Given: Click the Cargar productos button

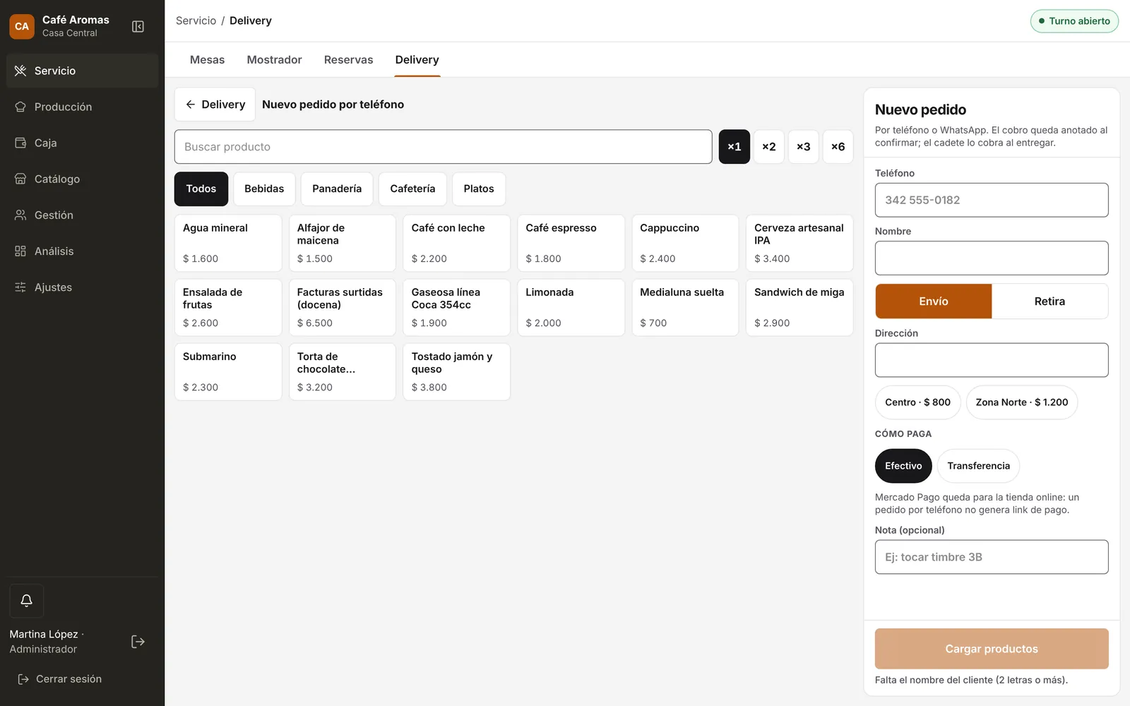Looking at the screenshot, I should [992, 649].
